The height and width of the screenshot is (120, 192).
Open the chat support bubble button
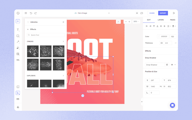[172, 105]
